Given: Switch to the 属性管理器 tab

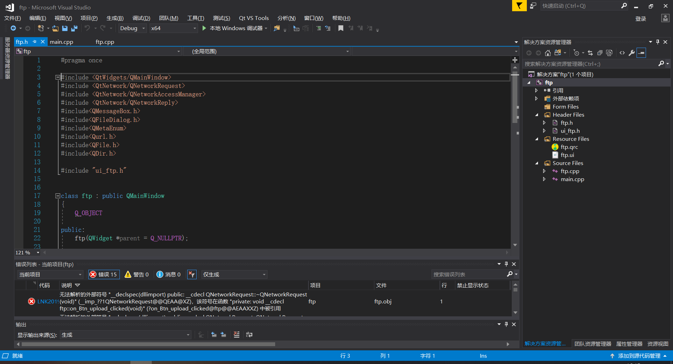Looking at the screenshot, I should pyautogui.click(x=629, y=344).
